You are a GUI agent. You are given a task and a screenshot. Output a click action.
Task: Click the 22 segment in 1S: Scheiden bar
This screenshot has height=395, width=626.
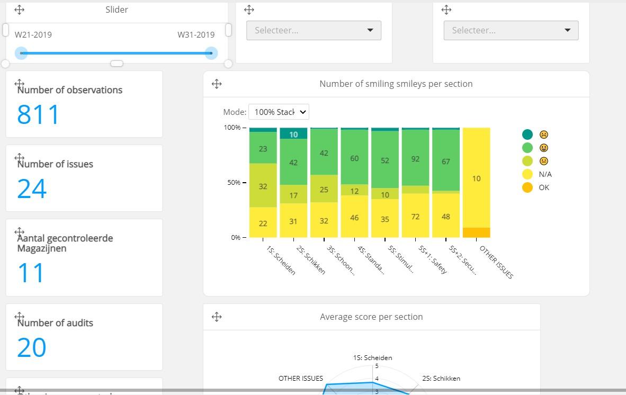[263, 222]
